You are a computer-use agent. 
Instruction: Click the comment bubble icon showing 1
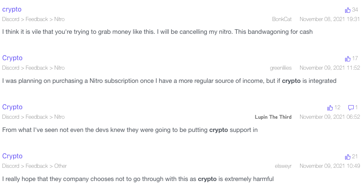coord(351,108)
